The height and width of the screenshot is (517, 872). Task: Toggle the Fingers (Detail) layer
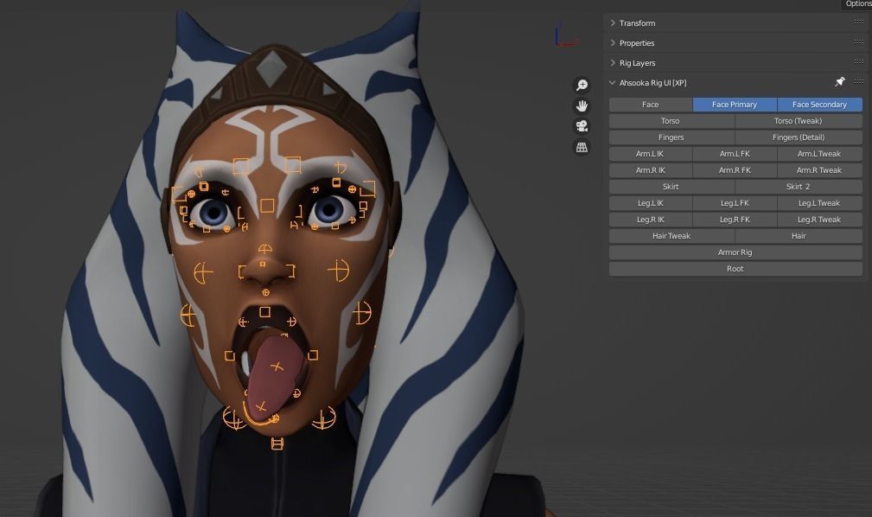point(799,137)
